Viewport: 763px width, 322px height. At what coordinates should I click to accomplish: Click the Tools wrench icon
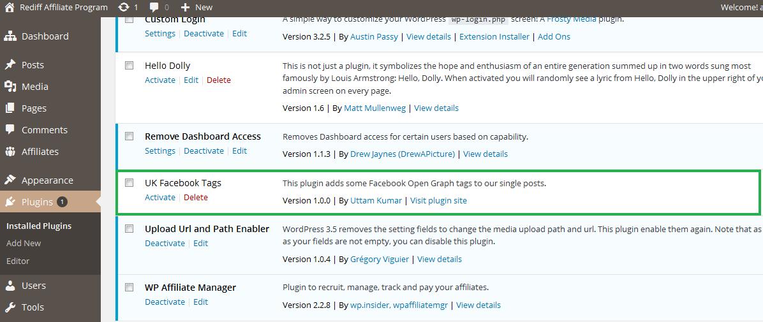(10, 307)
